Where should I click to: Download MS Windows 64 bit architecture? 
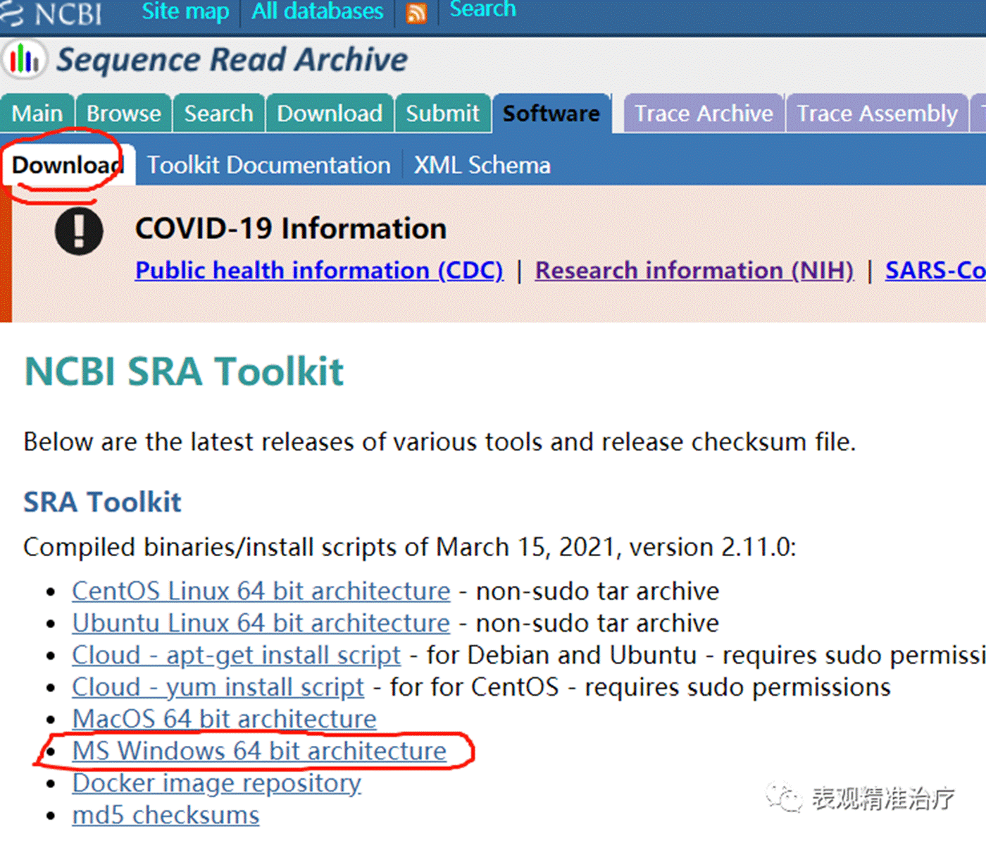(x=259, y=751)
